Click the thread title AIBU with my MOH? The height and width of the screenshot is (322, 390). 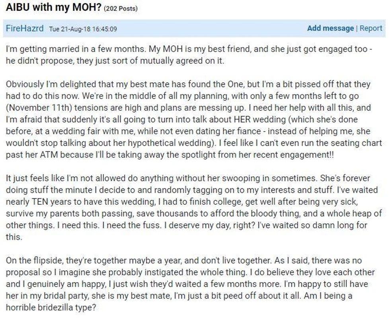pyautogui.click(x=54, y=7)
